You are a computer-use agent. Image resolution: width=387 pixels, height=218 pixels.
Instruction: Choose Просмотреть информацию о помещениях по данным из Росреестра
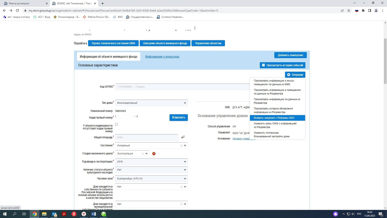[277, 92]
